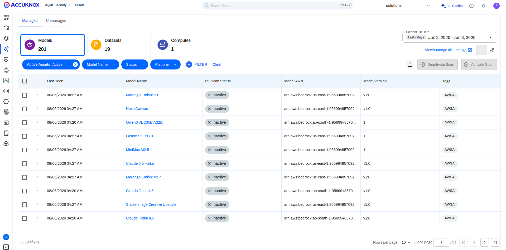Open View/Manage all Findings link

448,50
